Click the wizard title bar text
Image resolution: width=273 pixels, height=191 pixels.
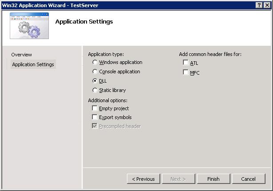coord(50,5)
